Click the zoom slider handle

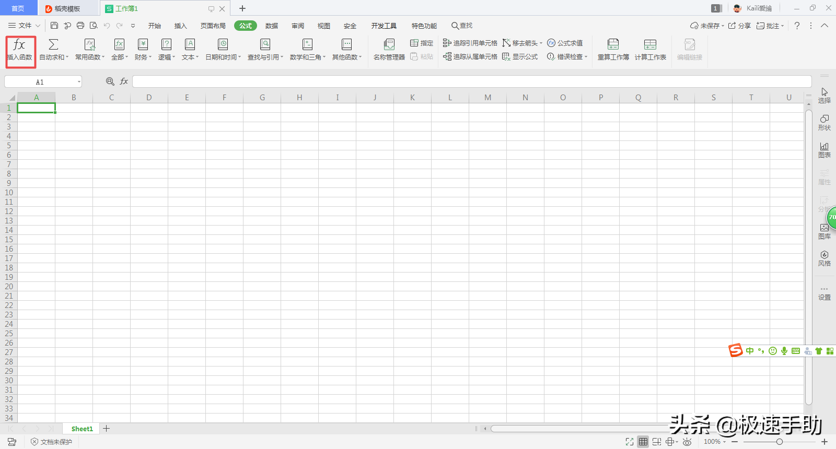click(x=779, y=442)
